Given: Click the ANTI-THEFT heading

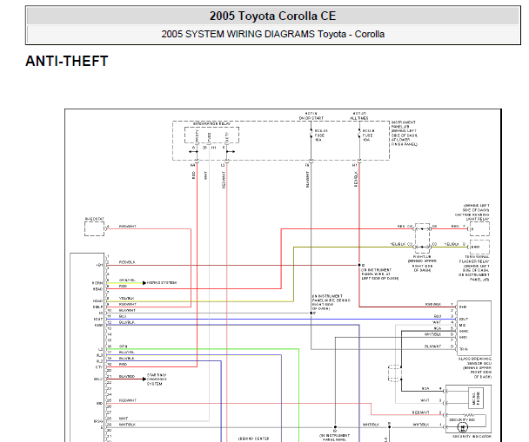Looking at the screenshot, I should (x=67, y=62).
